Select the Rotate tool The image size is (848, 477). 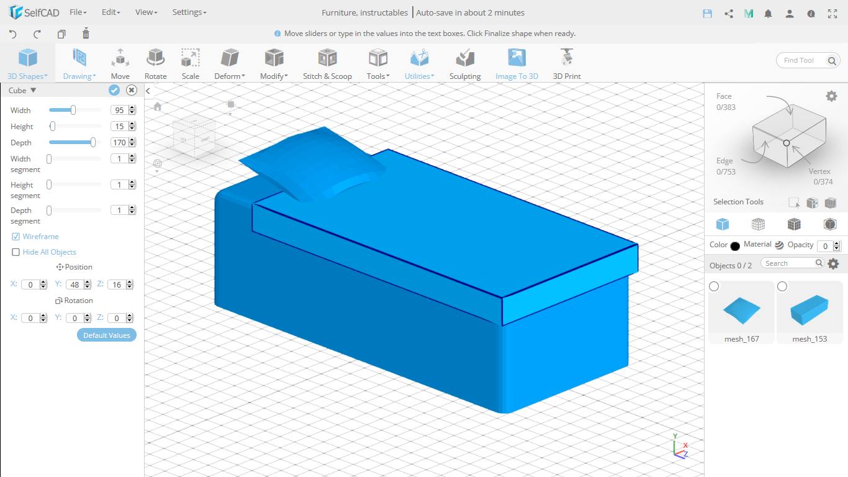[155, 65]
